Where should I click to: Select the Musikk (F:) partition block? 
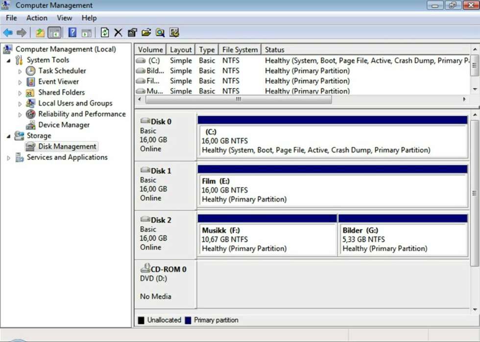[x=267, y=240]
